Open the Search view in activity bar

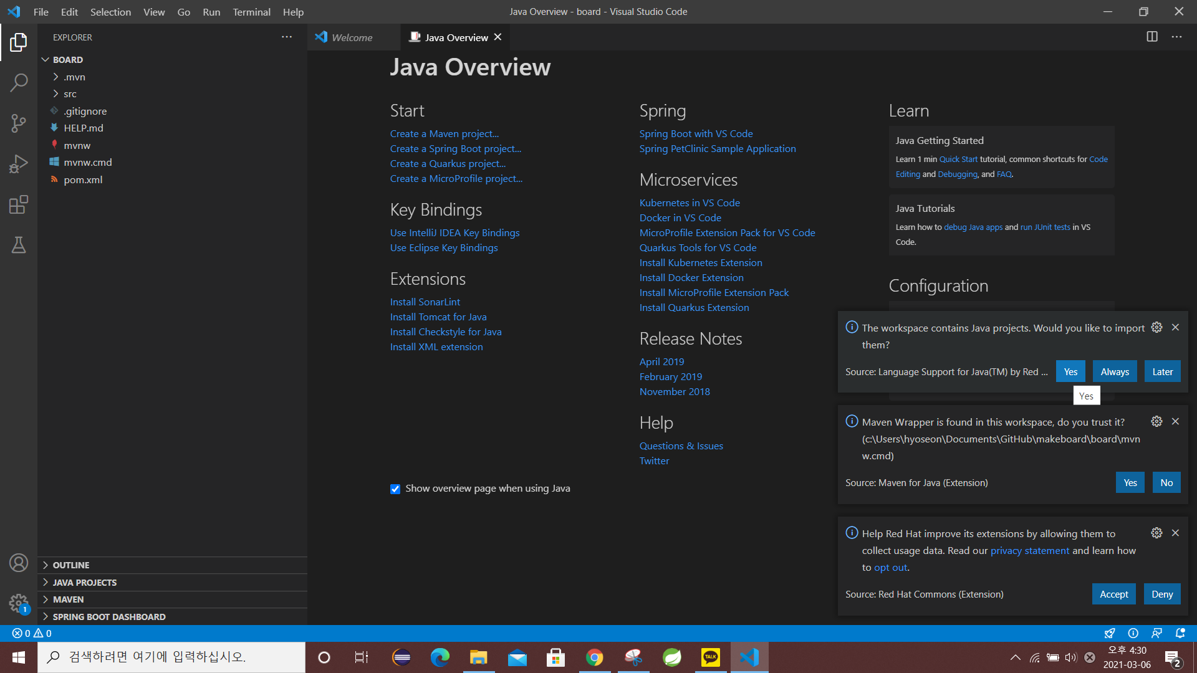point(19,82)
